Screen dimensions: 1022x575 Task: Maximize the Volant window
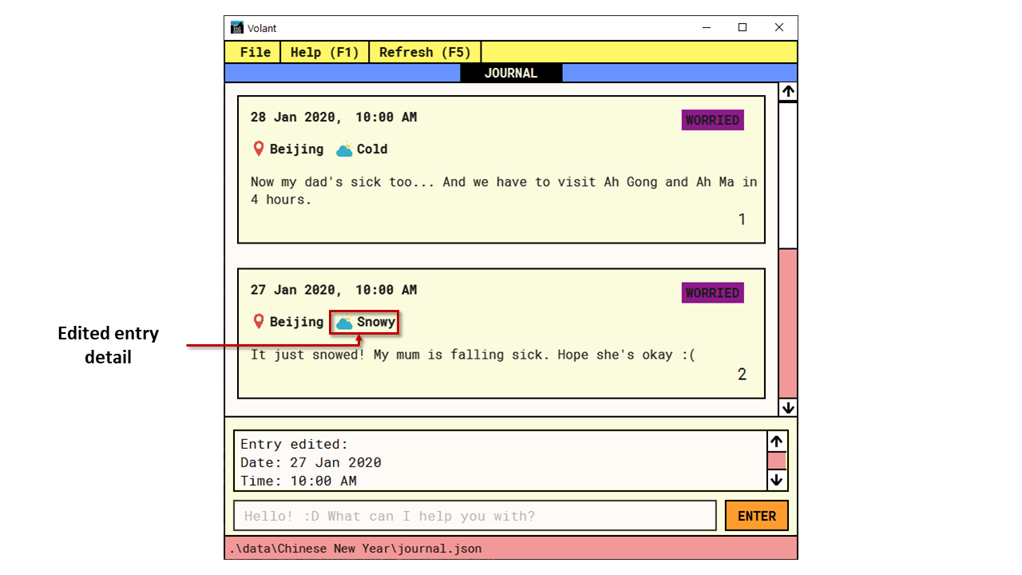point(743,28)
